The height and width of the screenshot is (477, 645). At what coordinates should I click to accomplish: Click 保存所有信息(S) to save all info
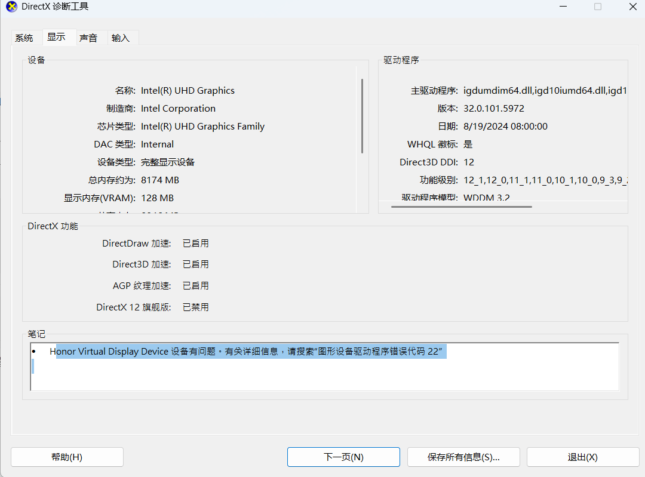pos(463,457)
